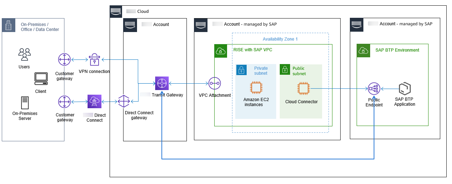Select the blue Private subnet lock icon
The height and width of the screenshot is (184, 452).
pyautogui.click(x=241, y=70)
